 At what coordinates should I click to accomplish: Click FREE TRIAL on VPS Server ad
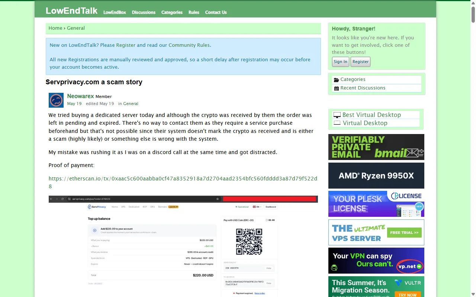[x=404, y=233]
